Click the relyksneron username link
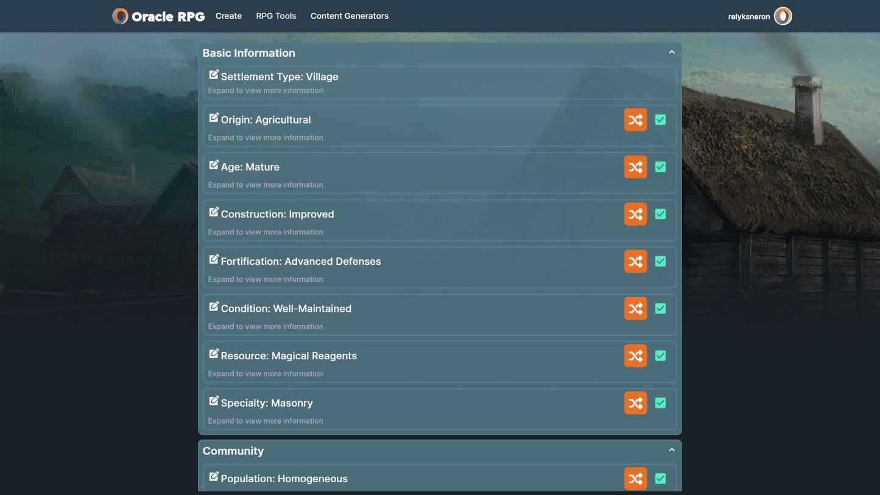 pyautogui.click(x=748, y=17)
